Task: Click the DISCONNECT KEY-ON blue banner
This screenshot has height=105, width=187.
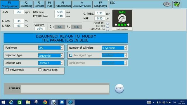Action: pyautogui.click(x=66, y=38)
